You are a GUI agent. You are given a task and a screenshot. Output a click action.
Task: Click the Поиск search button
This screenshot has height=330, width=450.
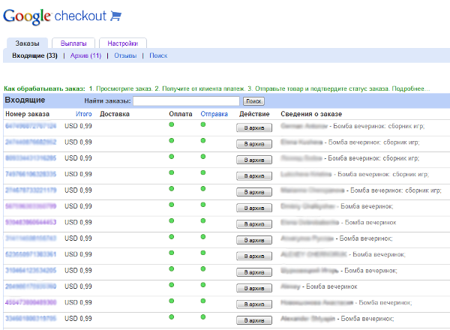(x=253, y=101)
